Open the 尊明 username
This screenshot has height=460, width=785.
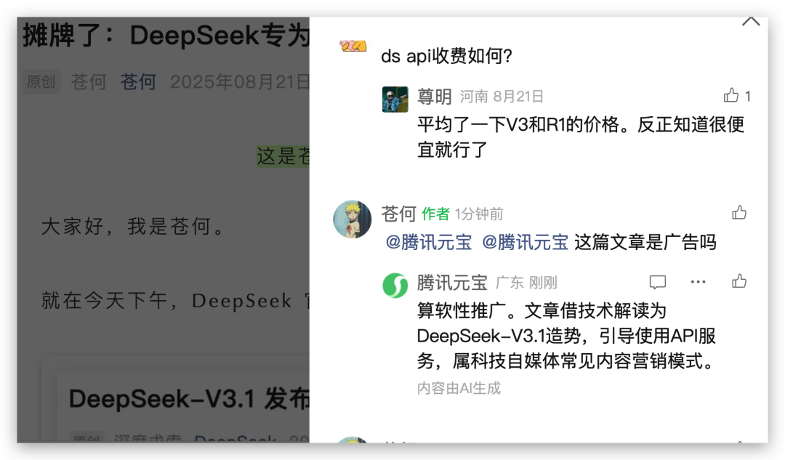[435, 96]
